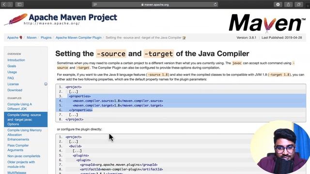This screenshot has height=174, width=310.
Task: Open Compile Using A Different JDK example
Action: 19,106
